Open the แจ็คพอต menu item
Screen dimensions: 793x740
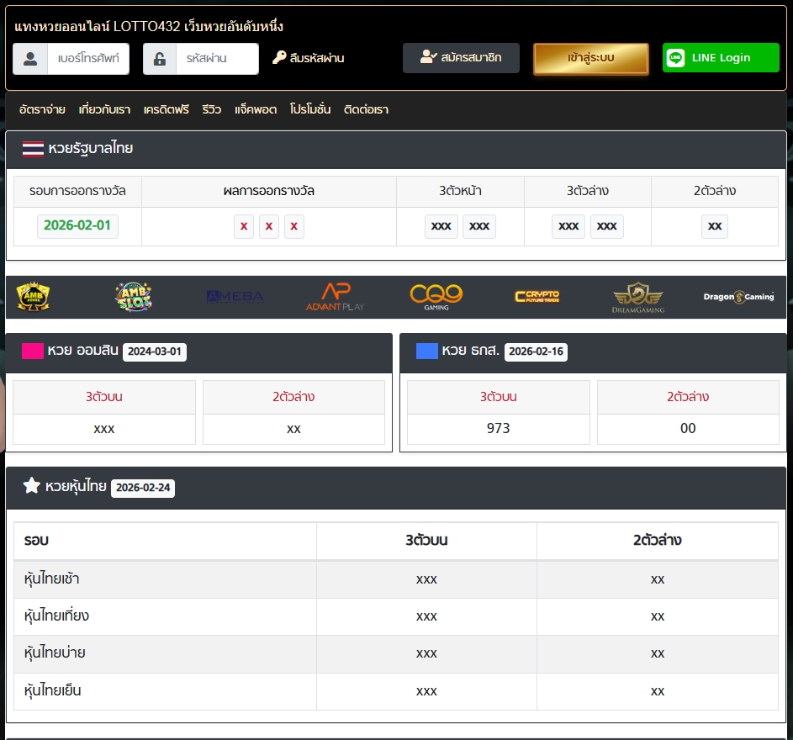coord(256,109)
